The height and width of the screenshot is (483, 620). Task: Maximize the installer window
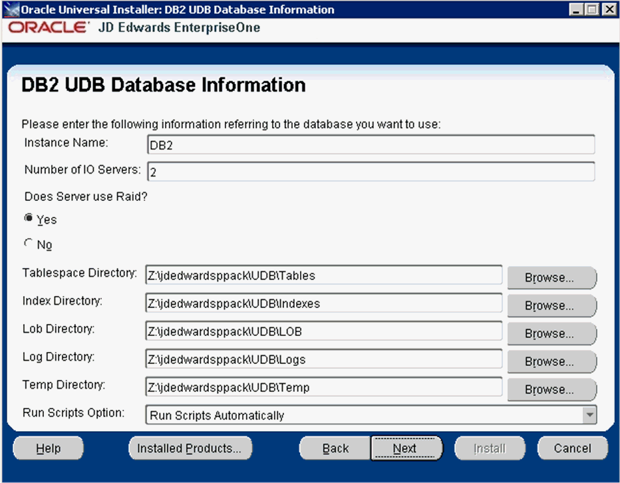[592, 9]
